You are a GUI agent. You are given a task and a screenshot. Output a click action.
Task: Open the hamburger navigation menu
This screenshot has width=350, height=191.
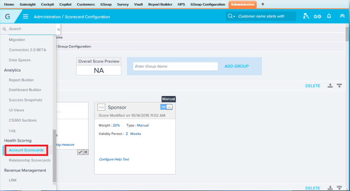click(26, 17)
